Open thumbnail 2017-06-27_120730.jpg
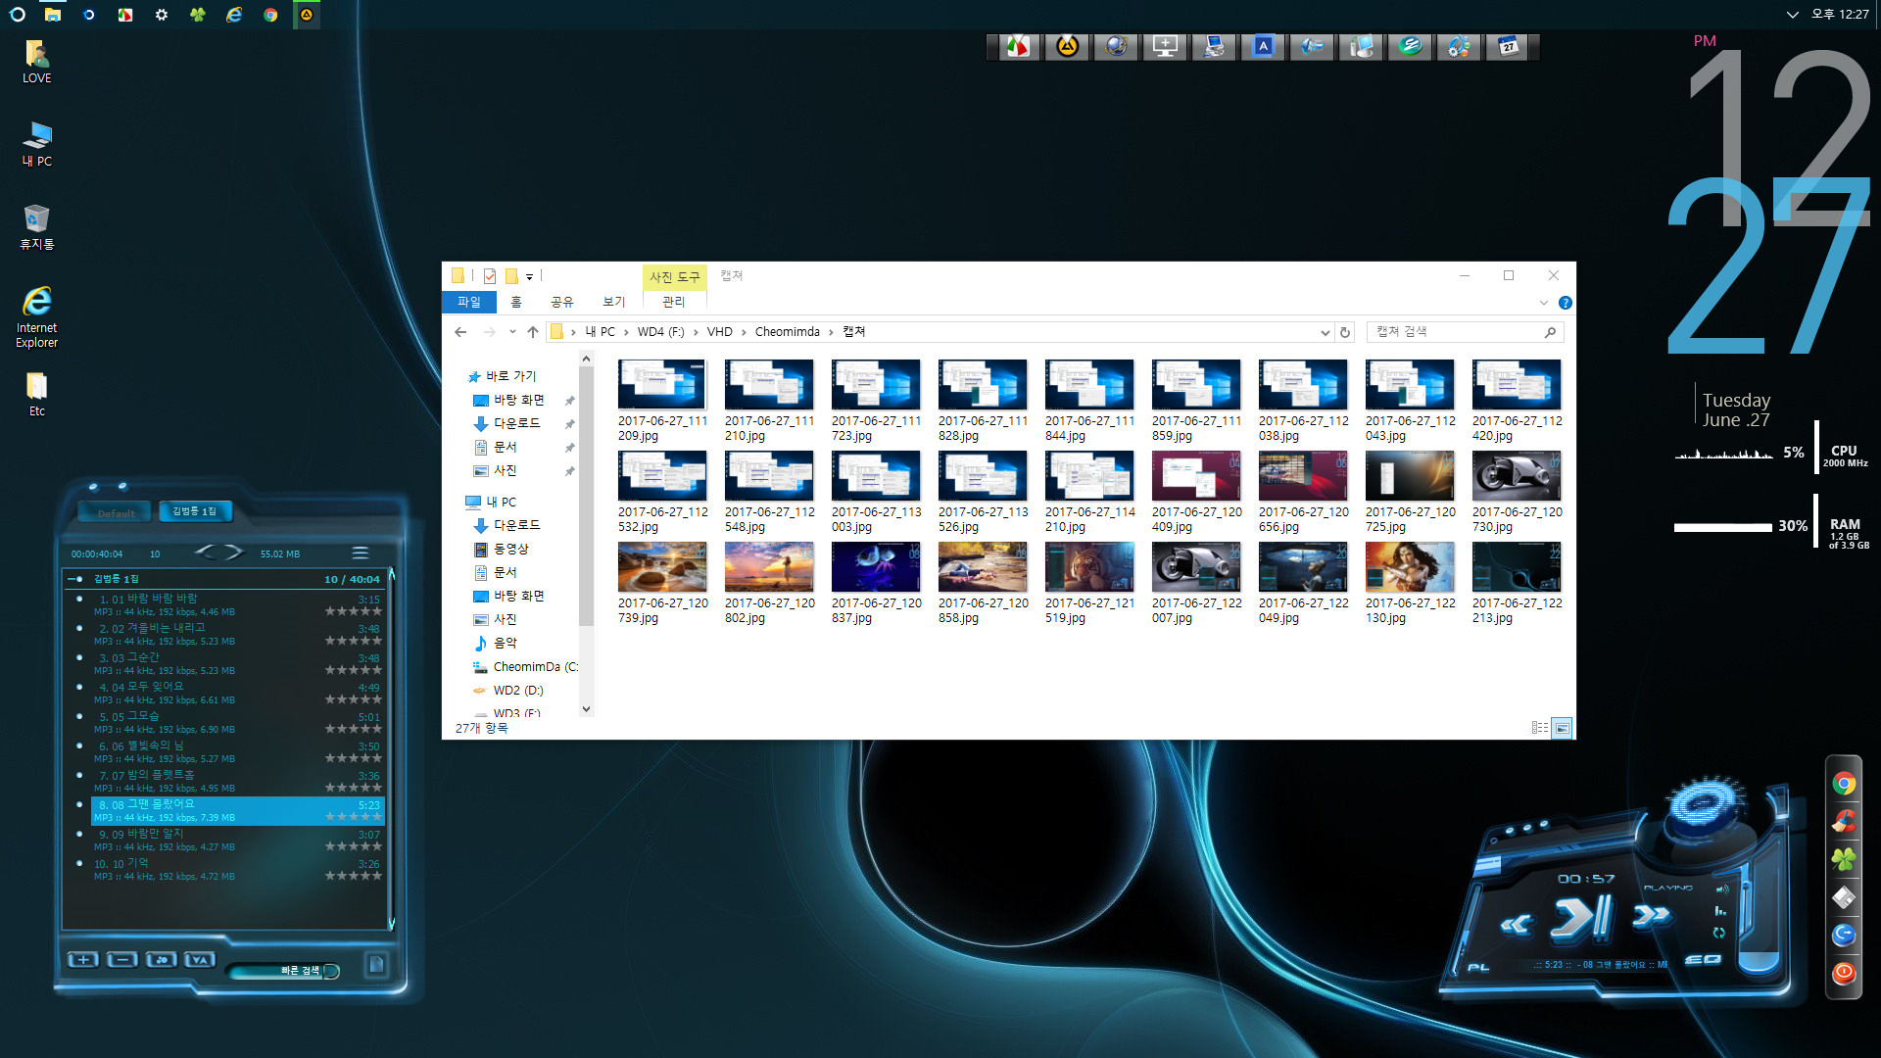The image size is (1881, 1058). point(1517,492)
